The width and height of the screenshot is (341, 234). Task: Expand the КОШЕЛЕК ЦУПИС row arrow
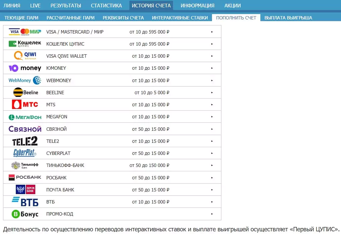pos(212,44)
